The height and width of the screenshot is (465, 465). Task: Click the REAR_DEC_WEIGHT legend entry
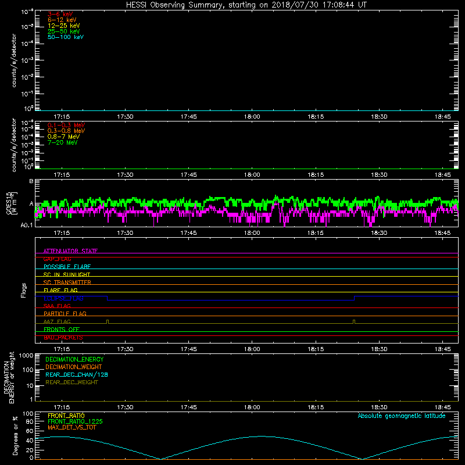click(71, 382)
